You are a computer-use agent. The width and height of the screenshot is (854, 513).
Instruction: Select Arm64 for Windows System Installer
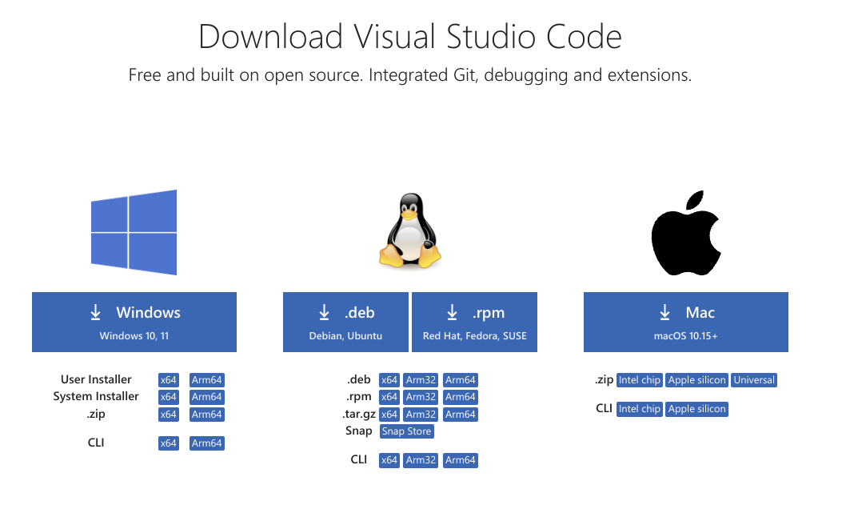click(206, 397)
